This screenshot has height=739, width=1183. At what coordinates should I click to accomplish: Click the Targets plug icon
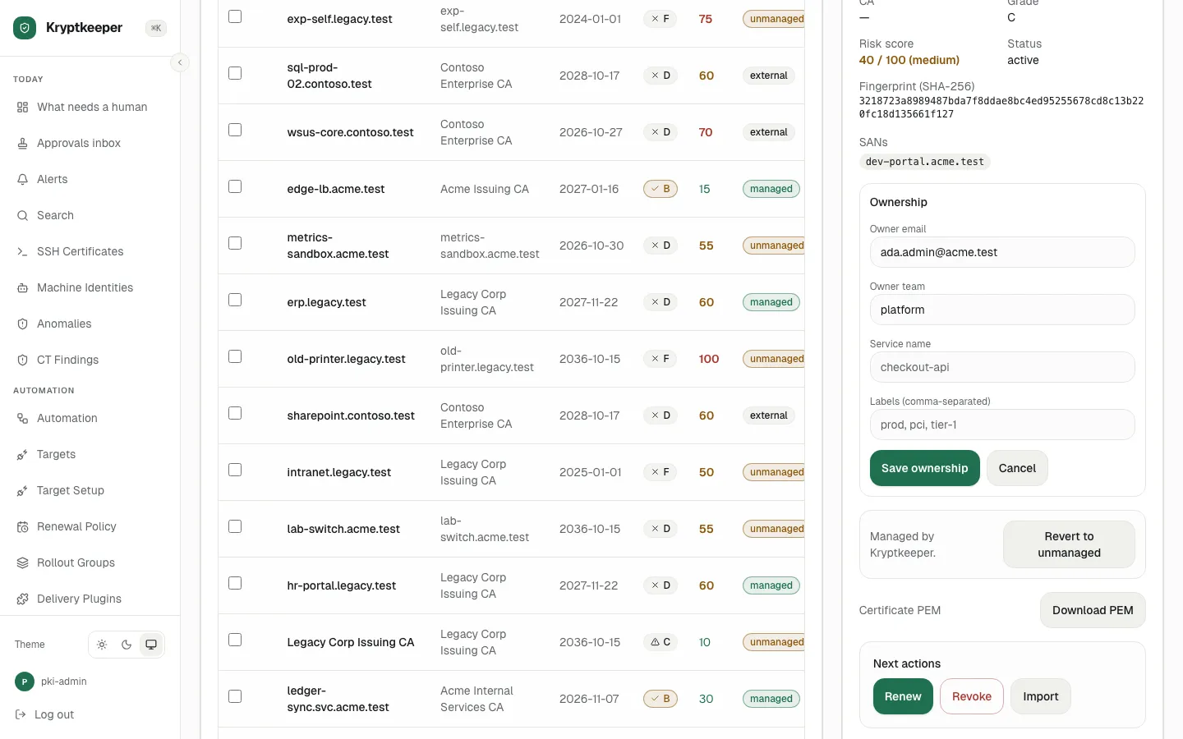click(x=22, y=454)
